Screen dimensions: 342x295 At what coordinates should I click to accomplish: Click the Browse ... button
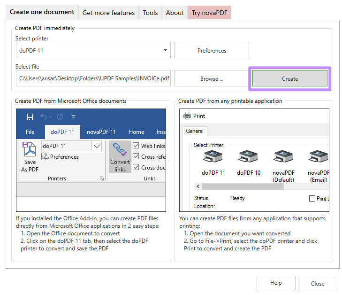point(212,78)
